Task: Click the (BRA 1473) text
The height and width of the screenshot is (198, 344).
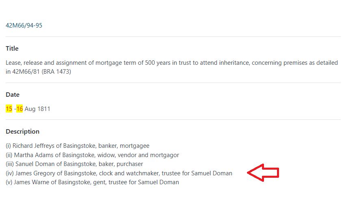Action: coord(56,72)
